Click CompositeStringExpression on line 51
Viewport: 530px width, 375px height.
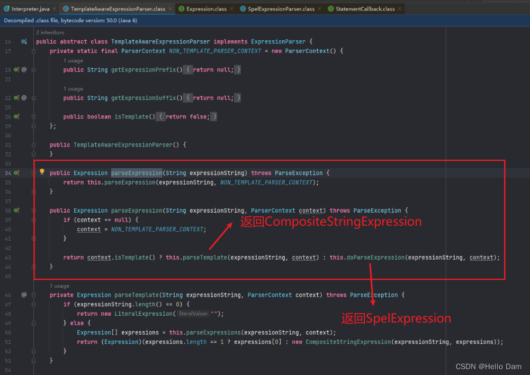click(348, 342)
